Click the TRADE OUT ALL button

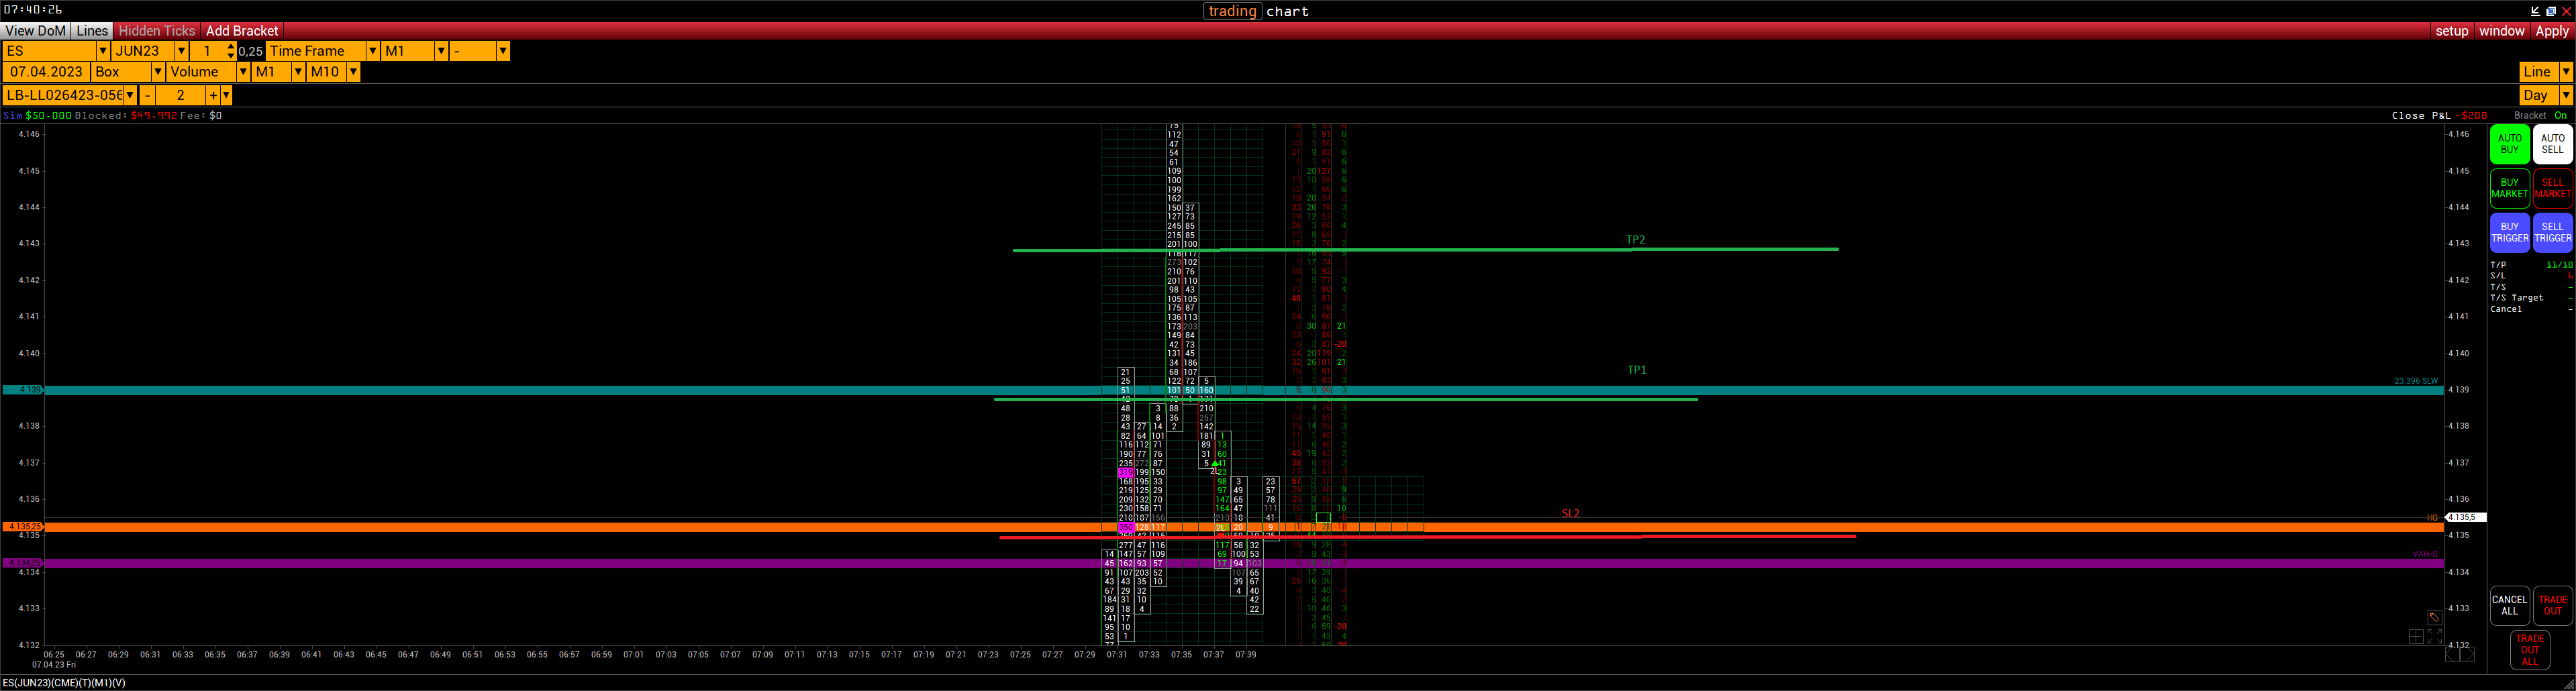click(2530, 649)
